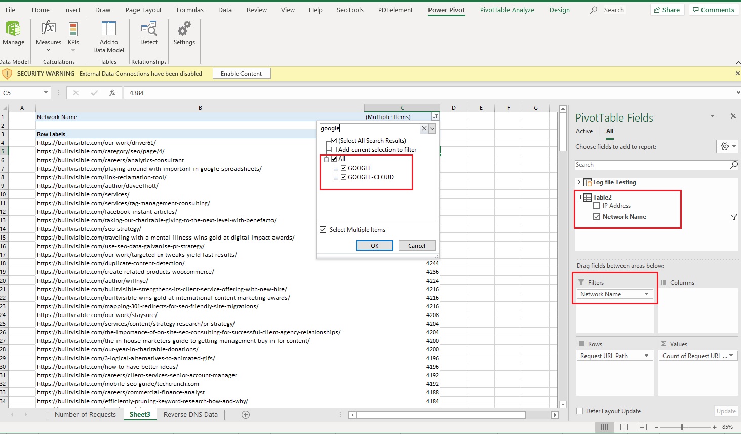Check the IP Address field checkbox
Image resolution: width=741 pixels, height=434 pixels.
click(596, 205)
